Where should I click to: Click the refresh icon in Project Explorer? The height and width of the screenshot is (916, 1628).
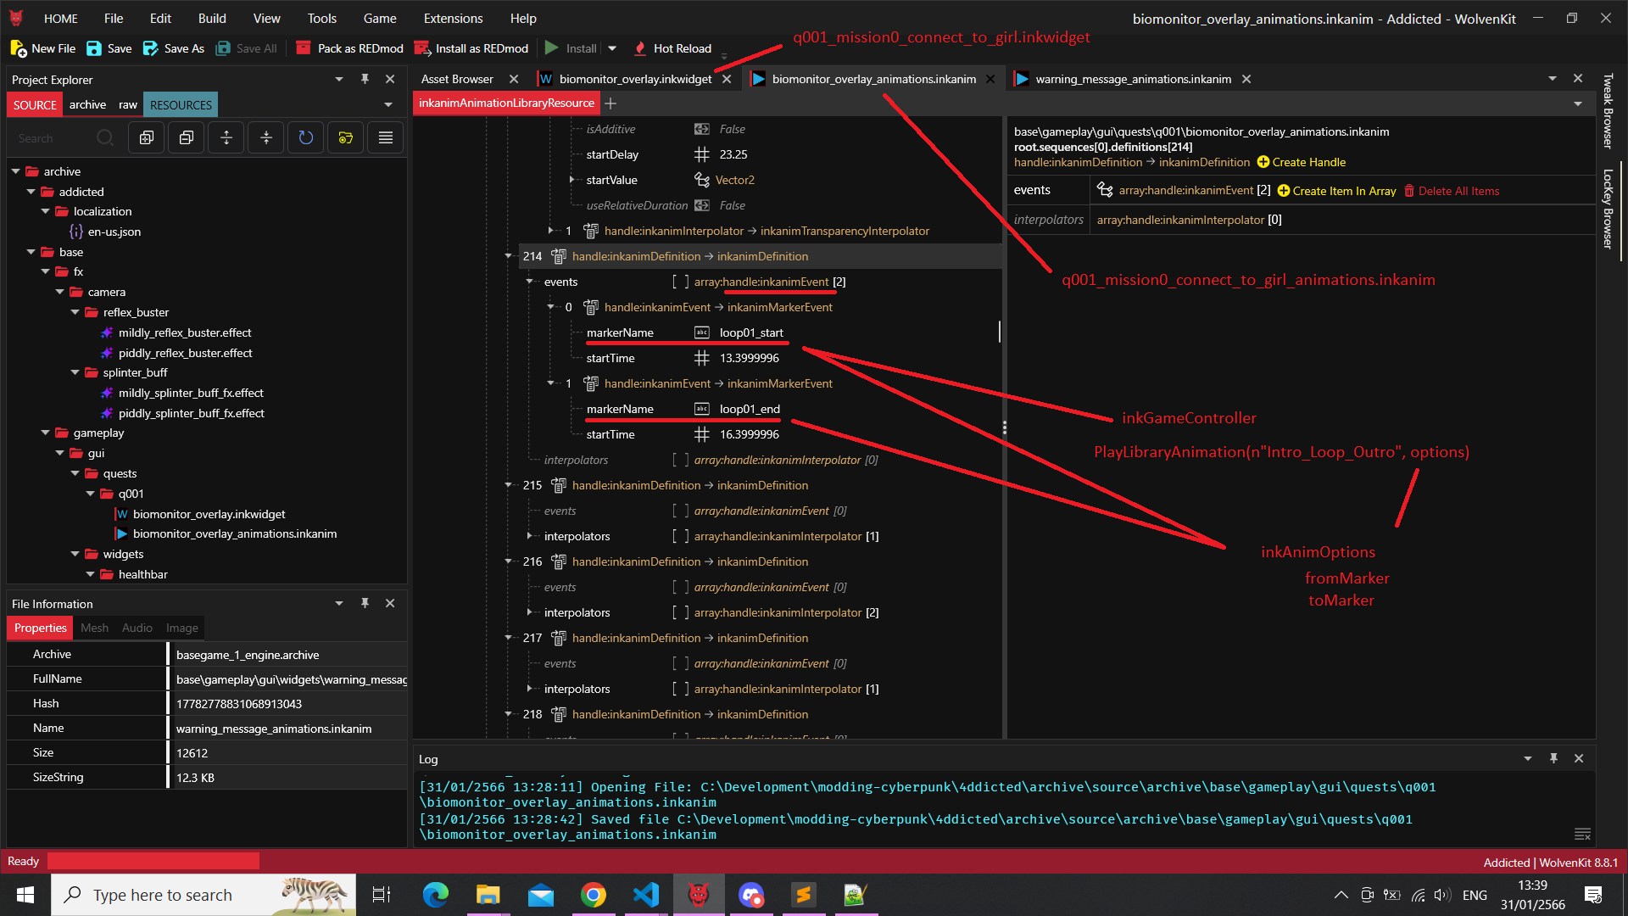[306, 137]
